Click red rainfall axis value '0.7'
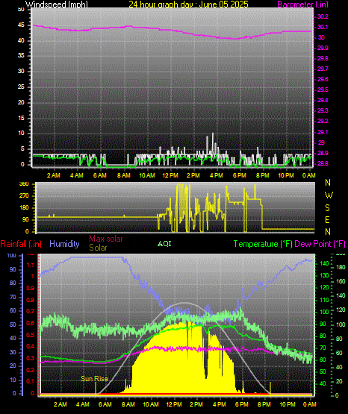The height and width of the screenshot is (414, 348). (x=31, y=311)
